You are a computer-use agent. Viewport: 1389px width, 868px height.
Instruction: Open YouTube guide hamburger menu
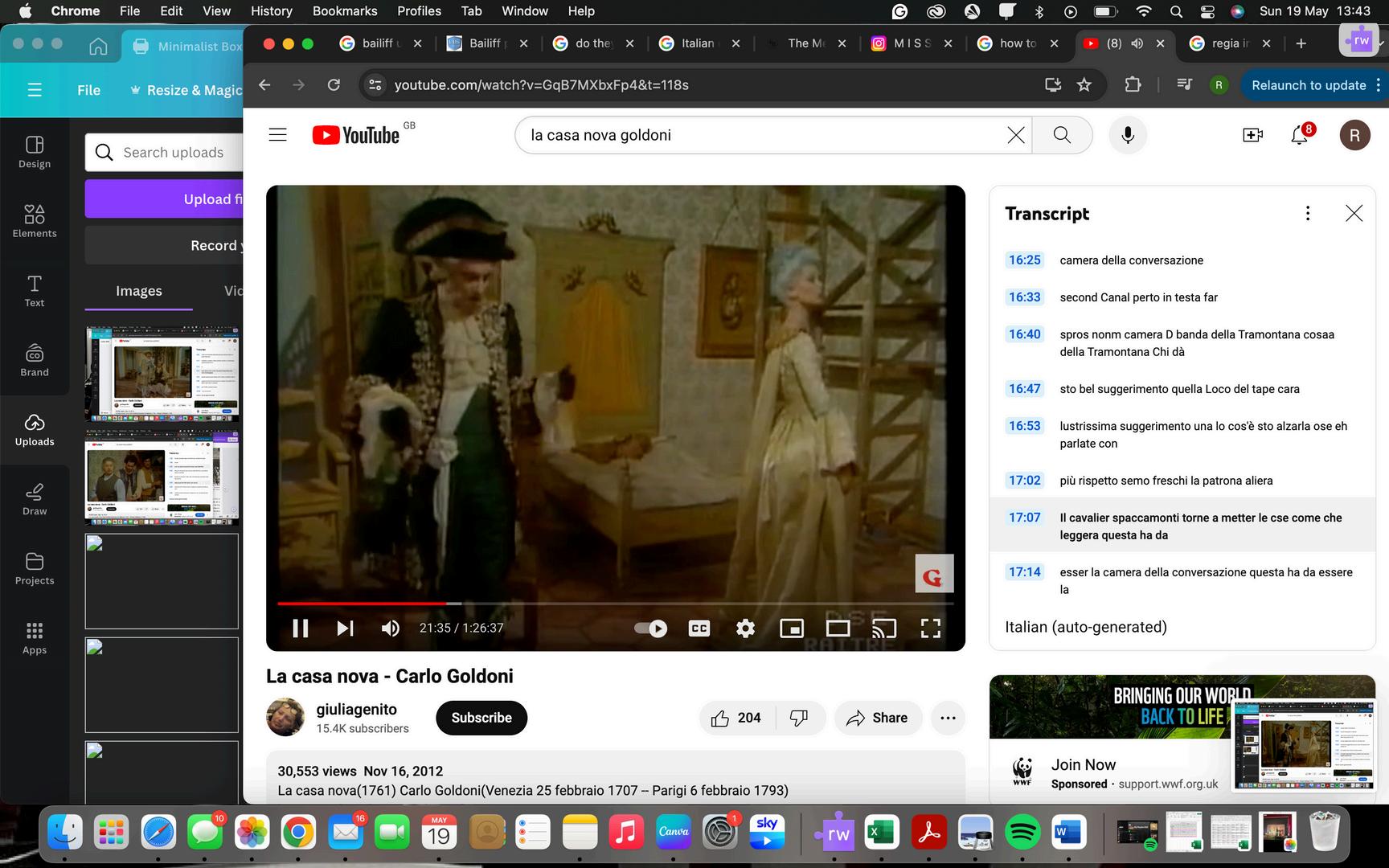tap(277, 135)
